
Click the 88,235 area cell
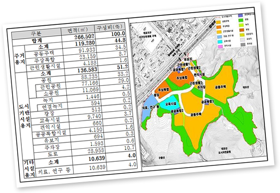pyautogui.click(x=89, y=77)
